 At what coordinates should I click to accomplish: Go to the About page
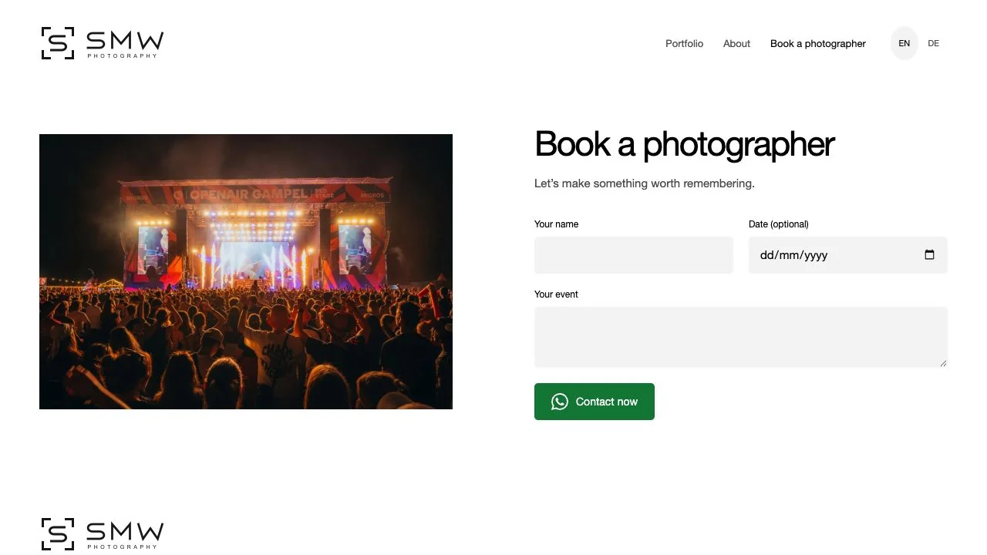[x=736, y=43]
